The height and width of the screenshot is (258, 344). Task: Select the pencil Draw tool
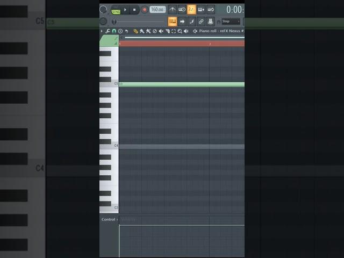pos(136,31)
